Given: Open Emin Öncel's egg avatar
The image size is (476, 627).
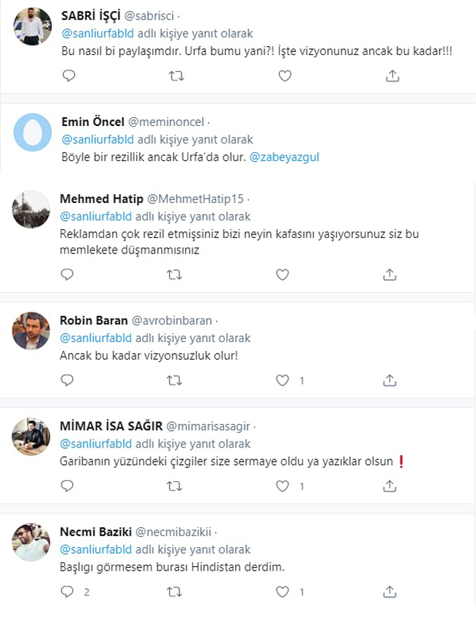Looking at the screenshot, I should [x=33, y=133].
